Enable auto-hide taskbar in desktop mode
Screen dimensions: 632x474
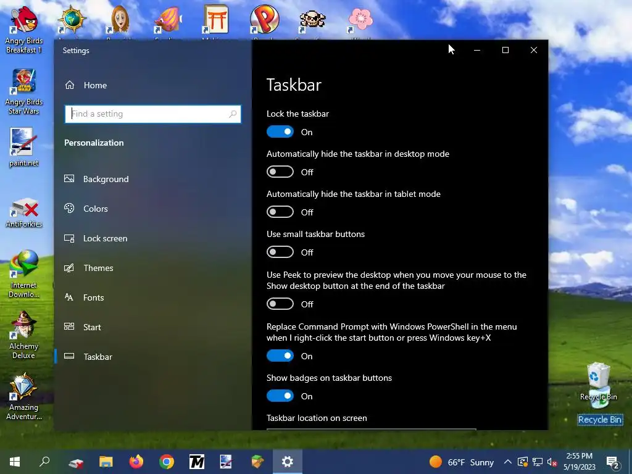point(280,172)
